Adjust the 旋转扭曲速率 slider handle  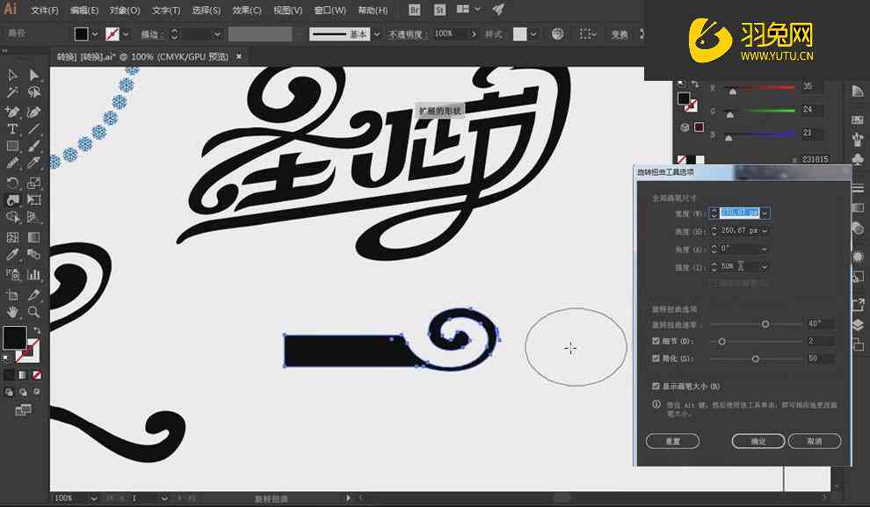(765, 324)
